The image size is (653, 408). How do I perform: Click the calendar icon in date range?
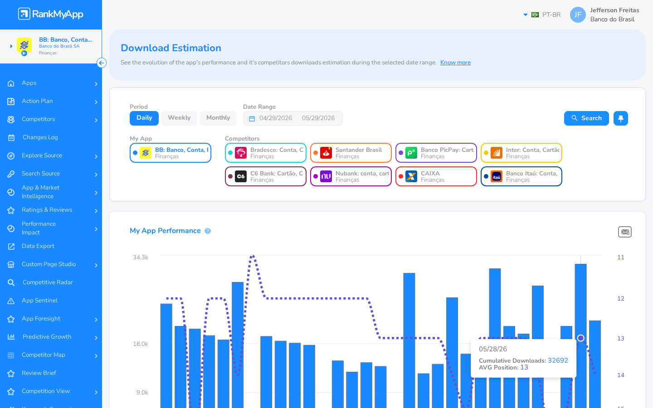coord(252,119)
